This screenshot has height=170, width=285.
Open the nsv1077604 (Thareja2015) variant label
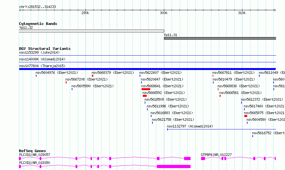[42, 66]
